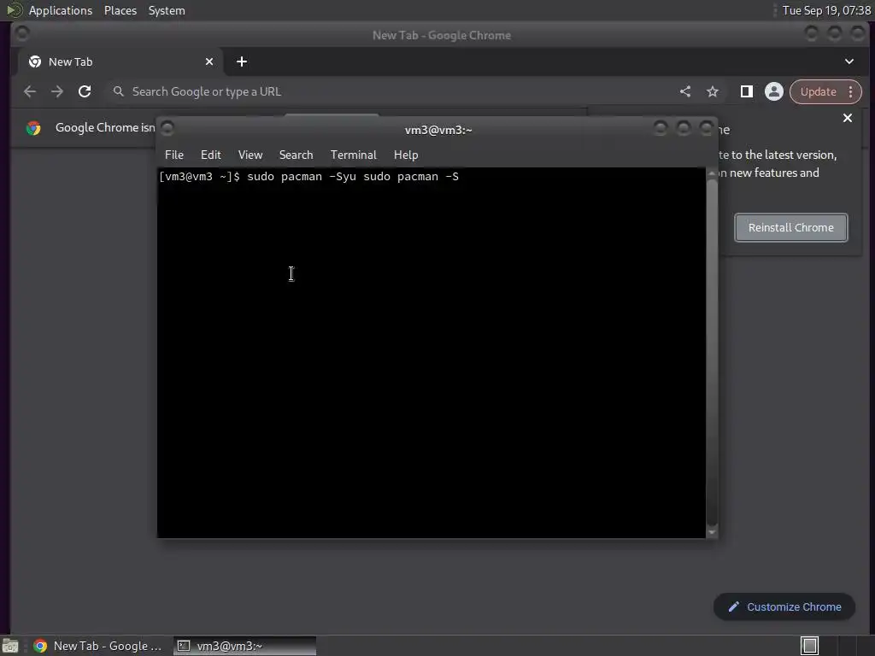The height and width of the screenshot is (656, 875).
Task: Click the Update button in Chrome
Action: pos(818,91)
